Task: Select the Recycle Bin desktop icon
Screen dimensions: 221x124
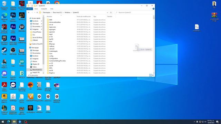Action: (4, 4)
